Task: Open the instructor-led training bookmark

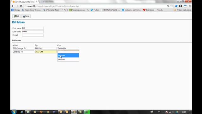Action: pos(131,10)
